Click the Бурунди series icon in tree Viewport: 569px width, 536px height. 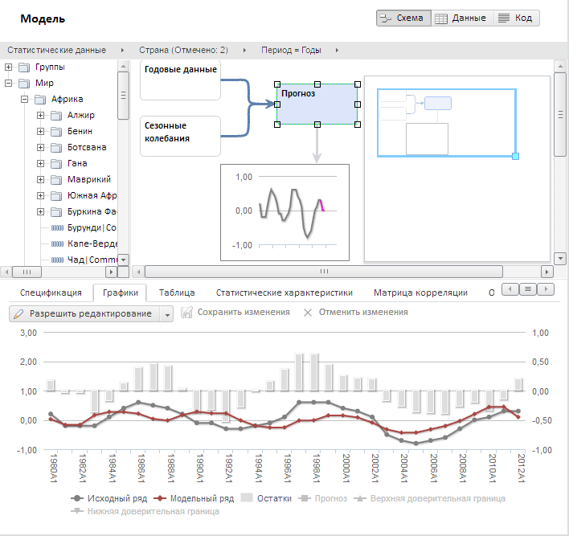pyautogui.click(x=56, y=228)
